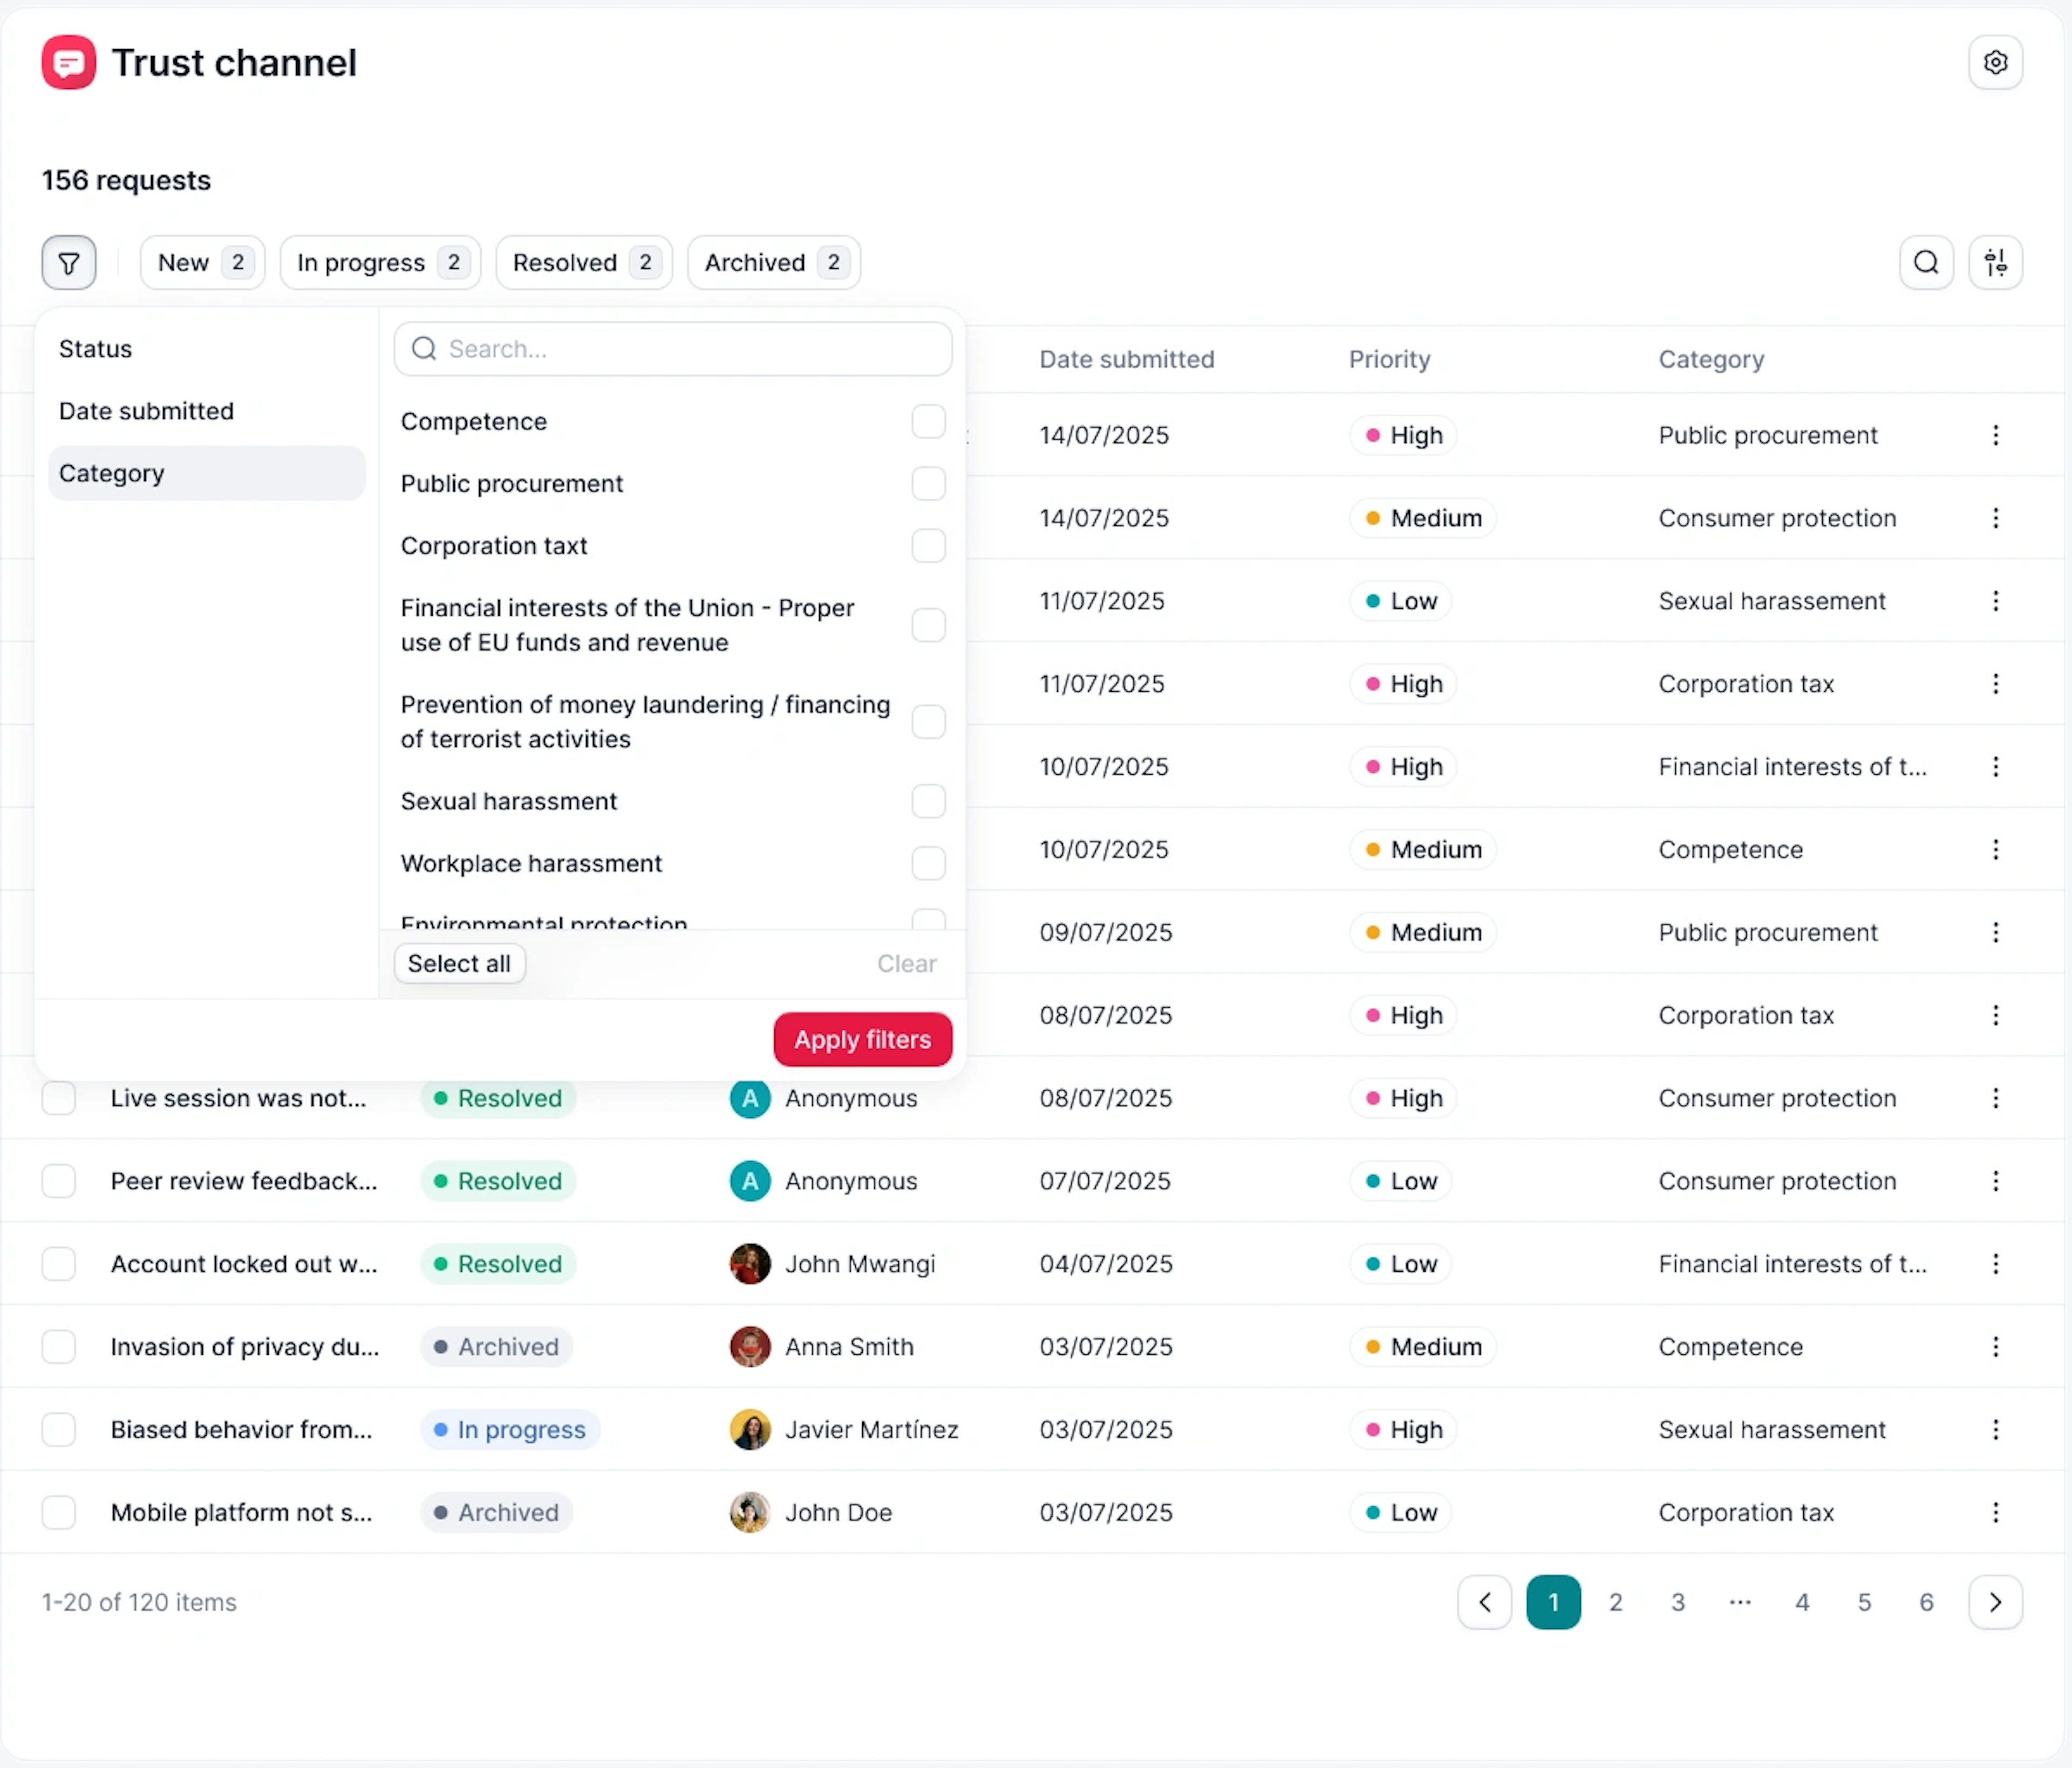This screenshot has height=1768, width=2072.
Task: Select the Live session row checkbox
Action: pos(59,1098)
